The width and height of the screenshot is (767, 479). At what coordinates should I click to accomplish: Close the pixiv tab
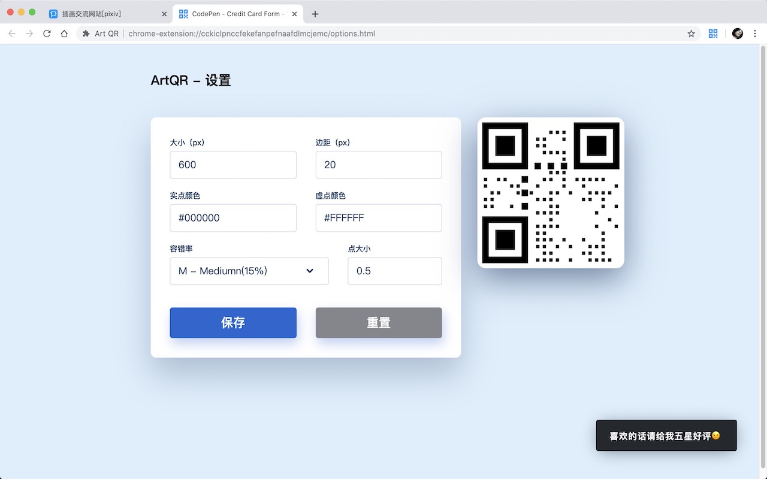coord(165,14)
